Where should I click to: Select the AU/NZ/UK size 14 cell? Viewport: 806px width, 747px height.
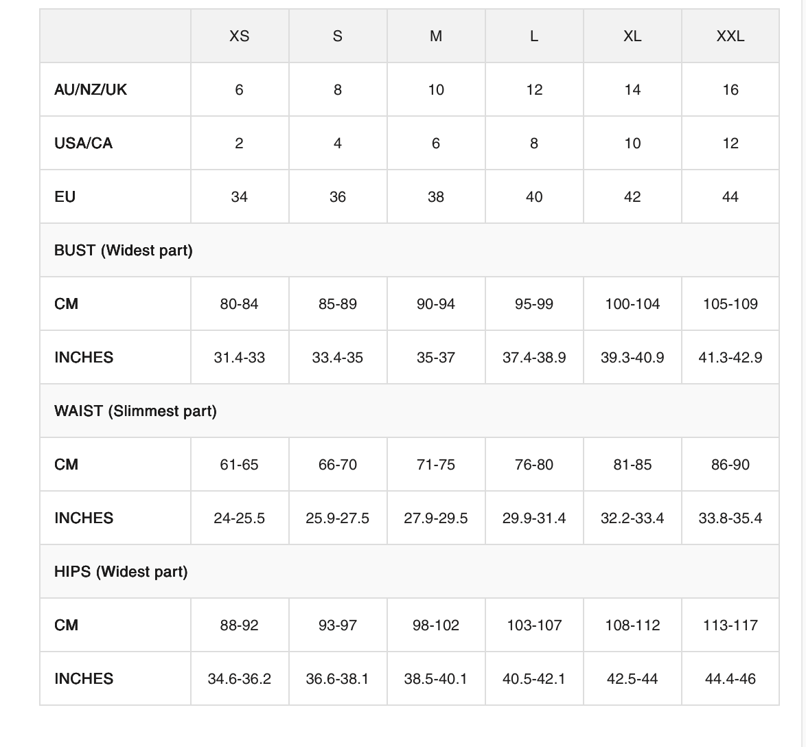[632, 89]
